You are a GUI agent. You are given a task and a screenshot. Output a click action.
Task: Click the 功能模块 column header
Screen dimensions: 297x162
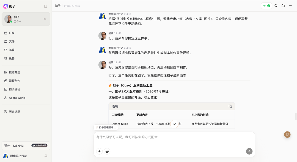(x=118, y=115)
